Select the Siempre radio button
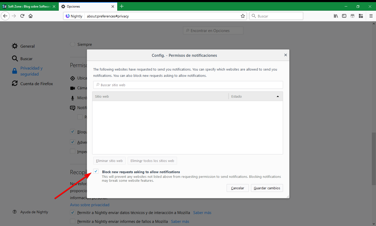The width and height of the screenshot is (376, 226). click(73, 44)
